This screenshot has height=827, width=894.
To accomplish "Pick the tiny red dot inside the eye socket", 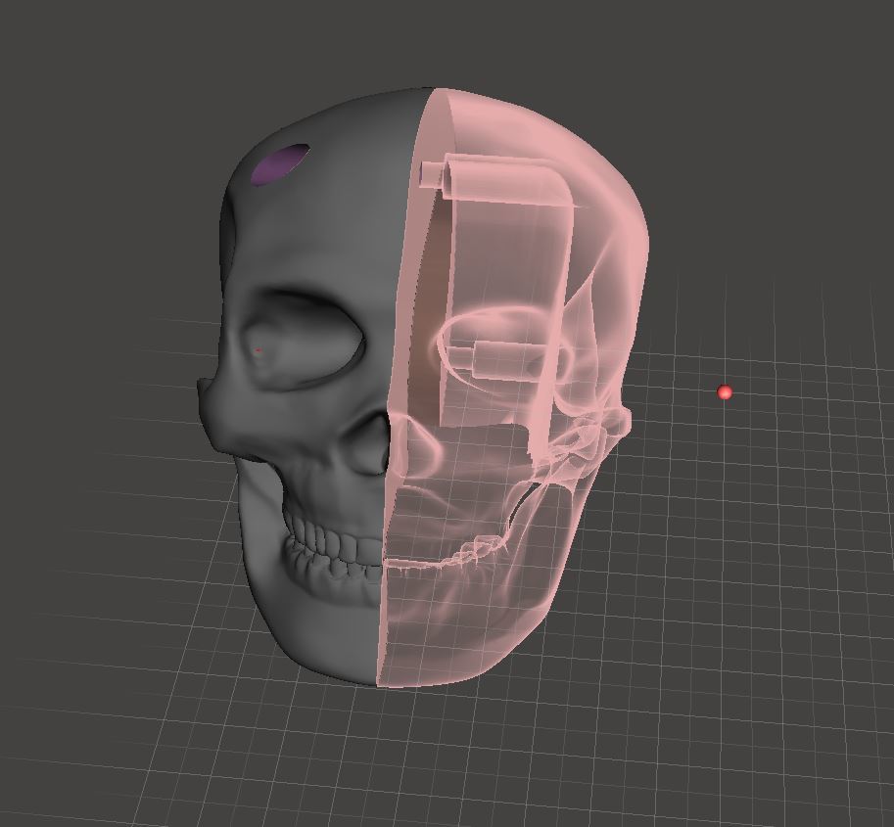I will pyautogui.click(x=259, y=350).
